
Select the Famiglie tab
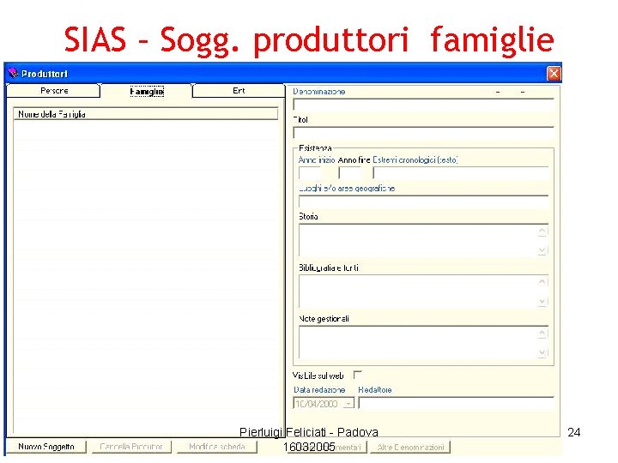click(x=146, y=92)
